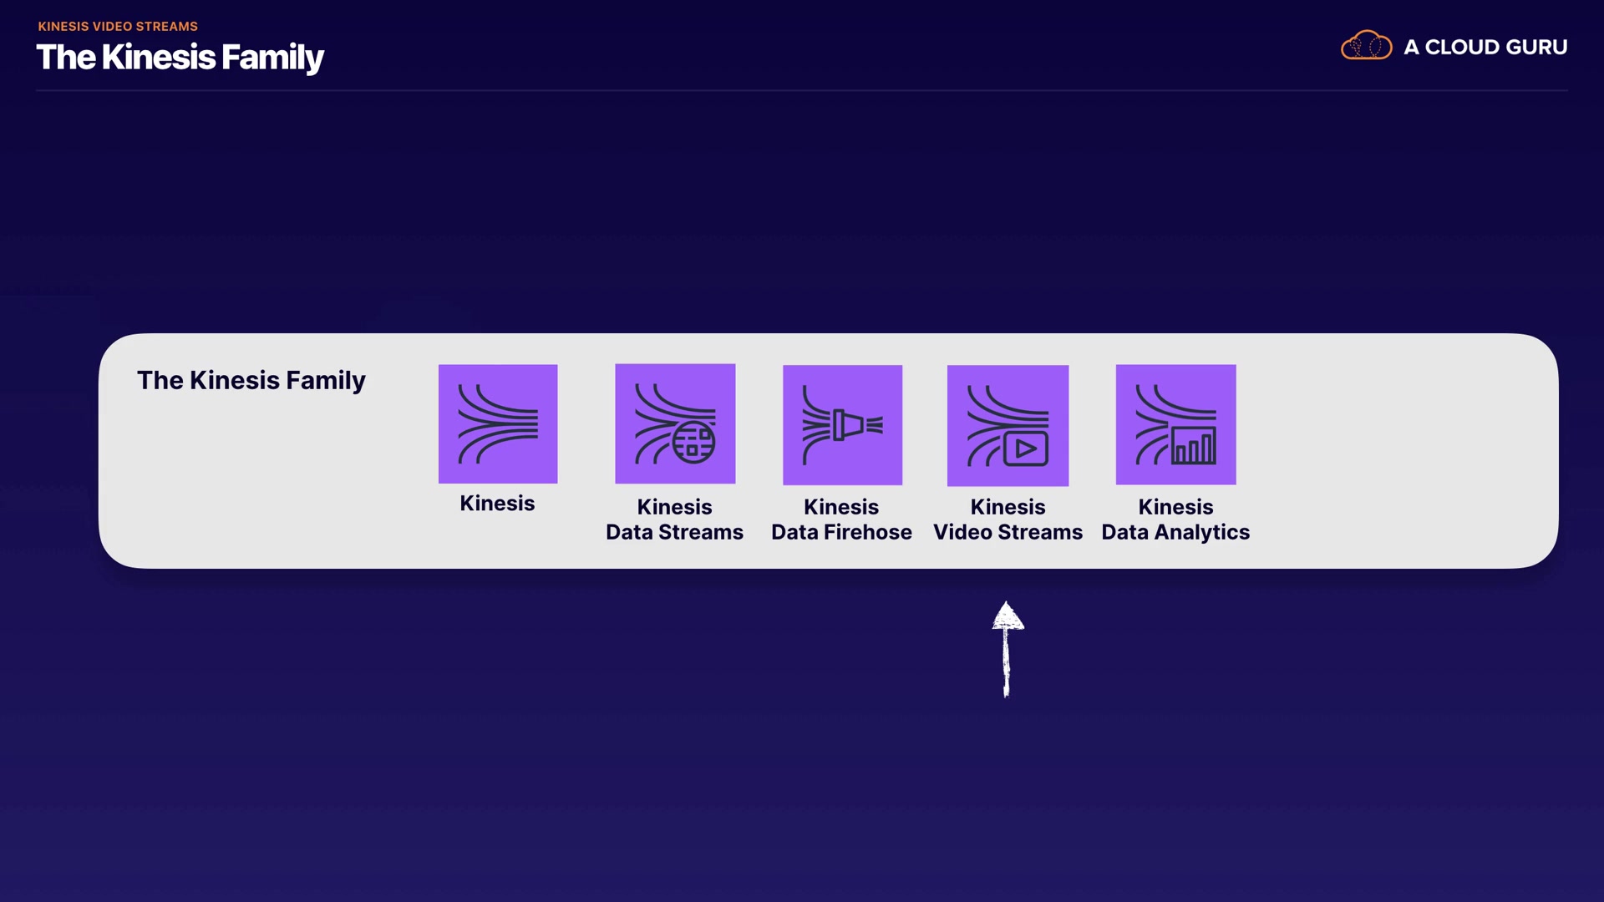Screen dimensions: 1604x902
Task: Open the Kinesis Data Analytics icon
Action: [1175, 424]
